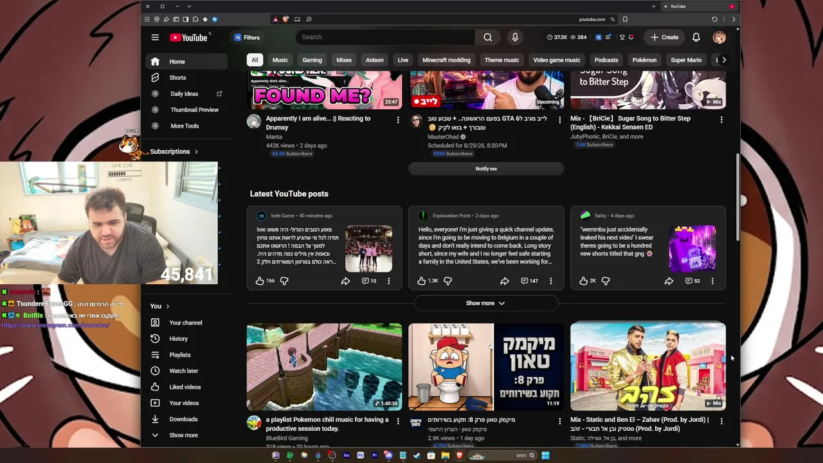Open the account avatar menu
Image resolution: width=823 pixels, height=463 pixels.
pos(719,37)
